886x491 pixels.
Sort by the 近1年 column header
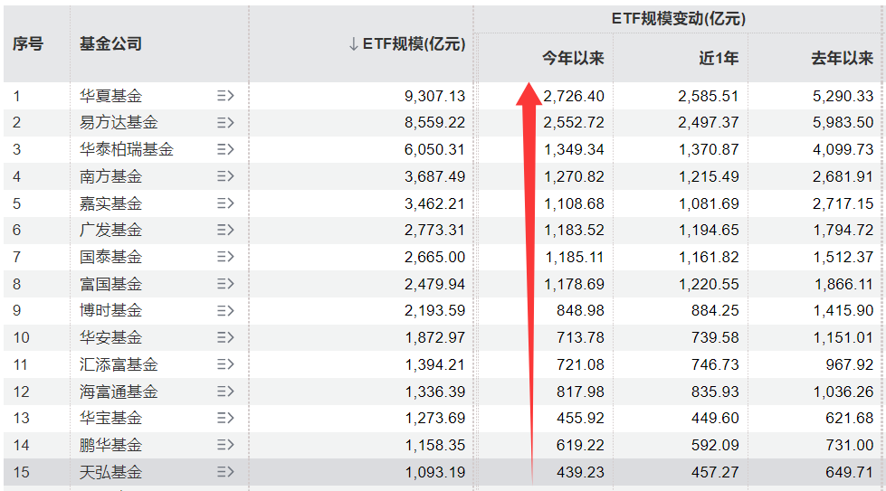pyautogui.click(x=719, y=59)
